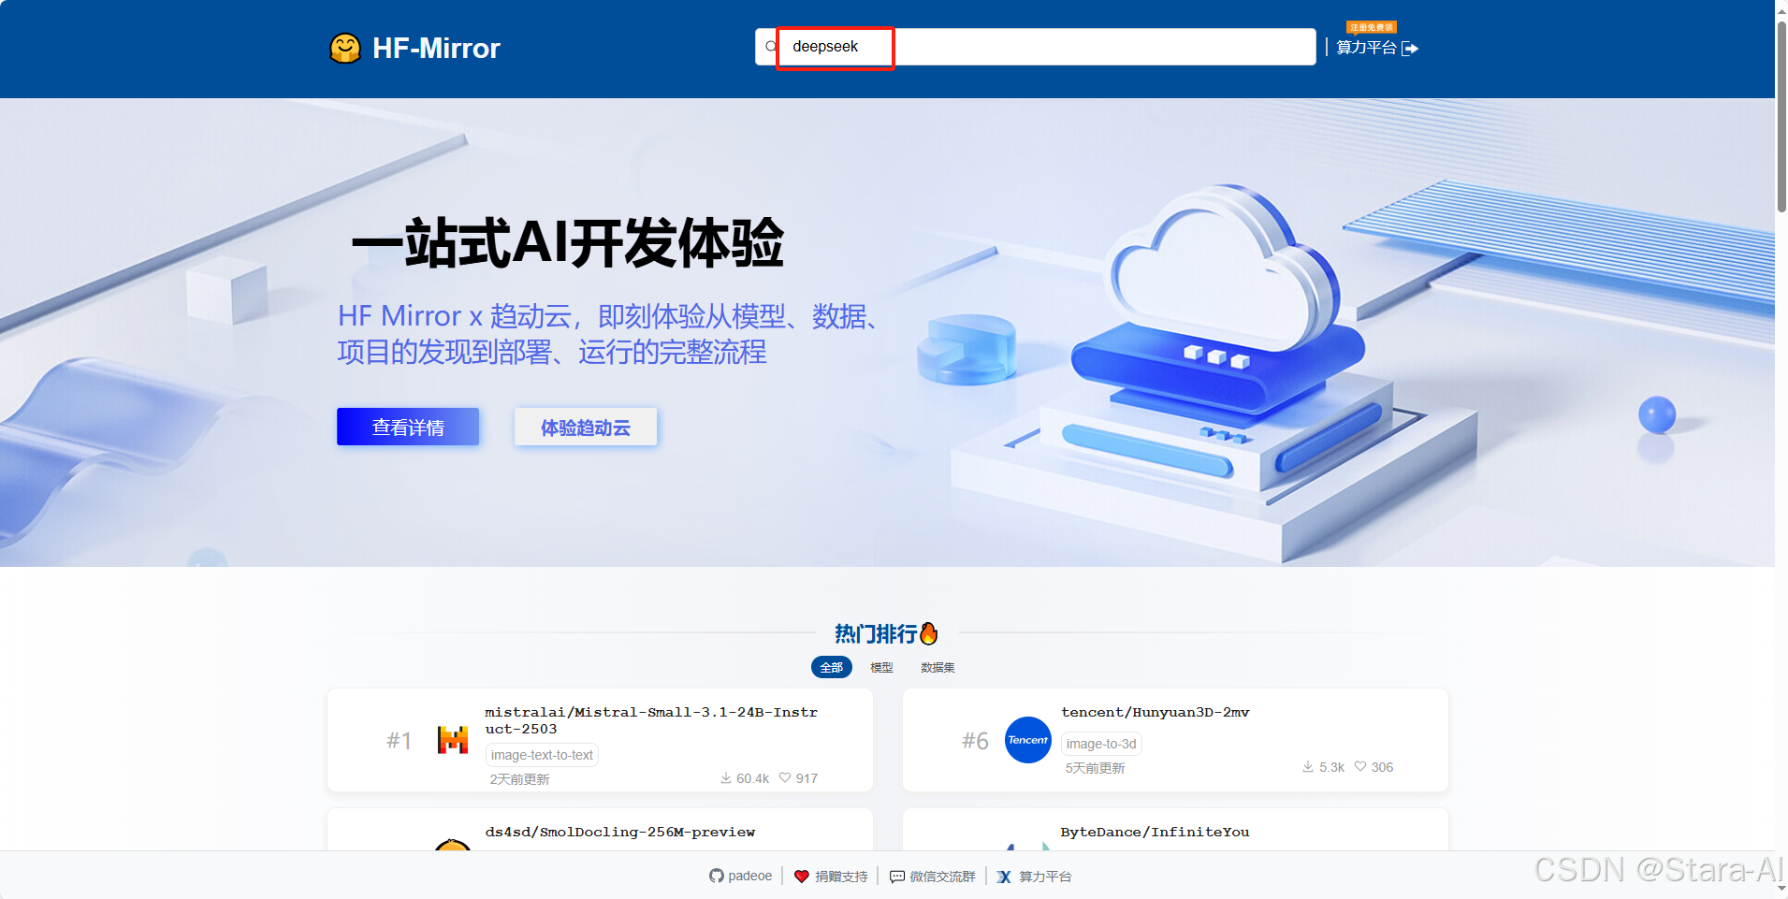This screenshot has height=899, width=1788.
Task: Click the 2天前更新 text
Action: 519,778
